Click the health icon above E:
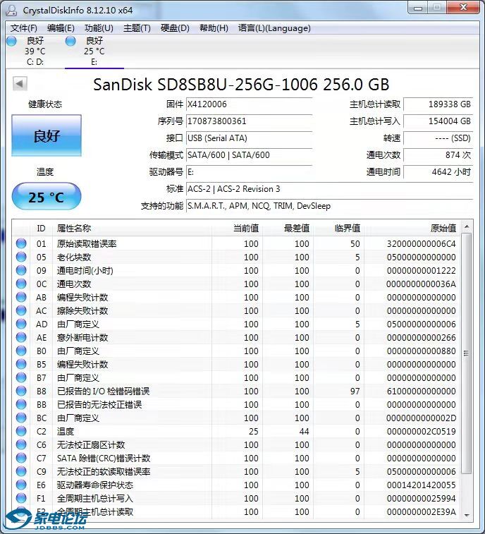The height and width of the screenshot is (534, 485). (70, 41)
